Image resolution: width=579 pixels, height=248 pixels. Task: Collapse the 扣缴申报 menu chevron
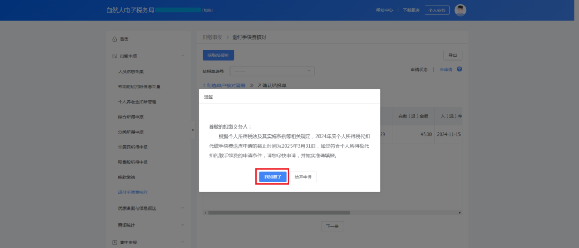pos(183,56)
